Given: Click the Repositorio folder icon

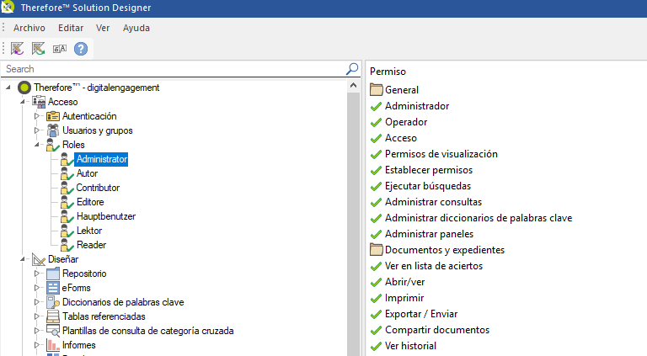Looking at the screenshot, I should 53,274.
